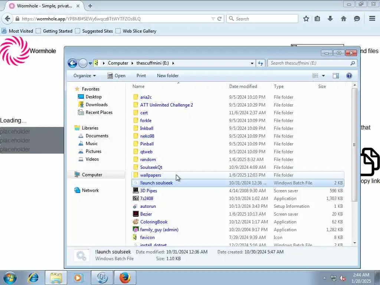This screenshot has height=285, width=380.
Task: Open Firefox downloads arrow icon
Action: (330, 19)
